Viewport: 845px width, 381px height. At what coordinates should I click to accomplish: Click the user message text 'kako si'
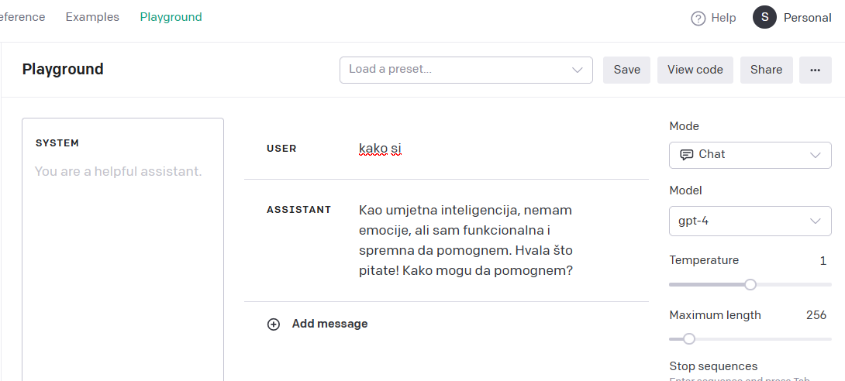pos(380,148)
